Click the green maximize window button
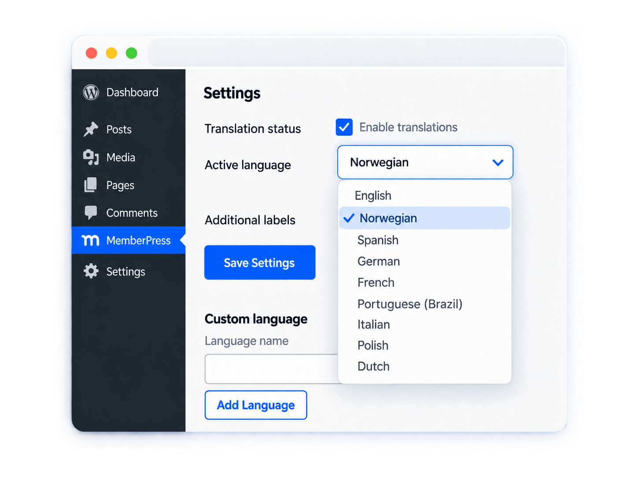The width and height of the screenshot is (638, 478). [x=131, y=53]
